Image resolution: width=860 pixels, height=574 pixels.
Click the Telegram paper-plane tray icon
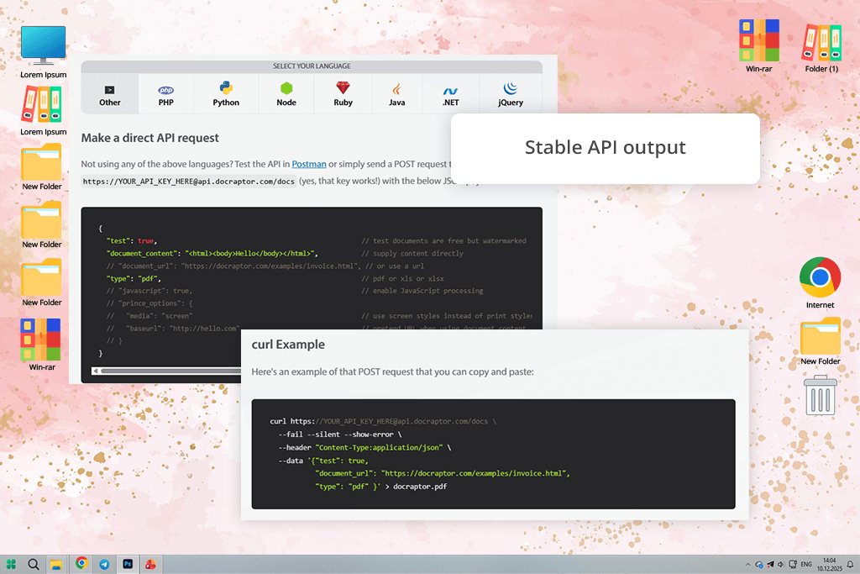770,564
